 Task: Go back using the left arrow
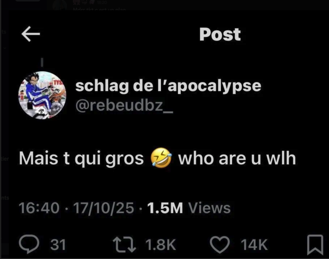(31, 34)
